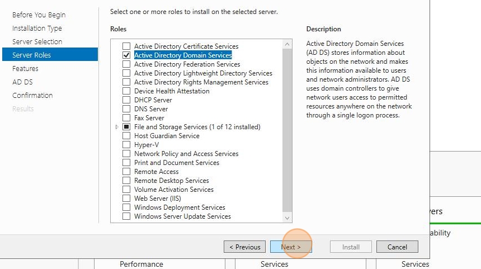
Task: Open the AD DS wizard page
Action: click(22, 82)
